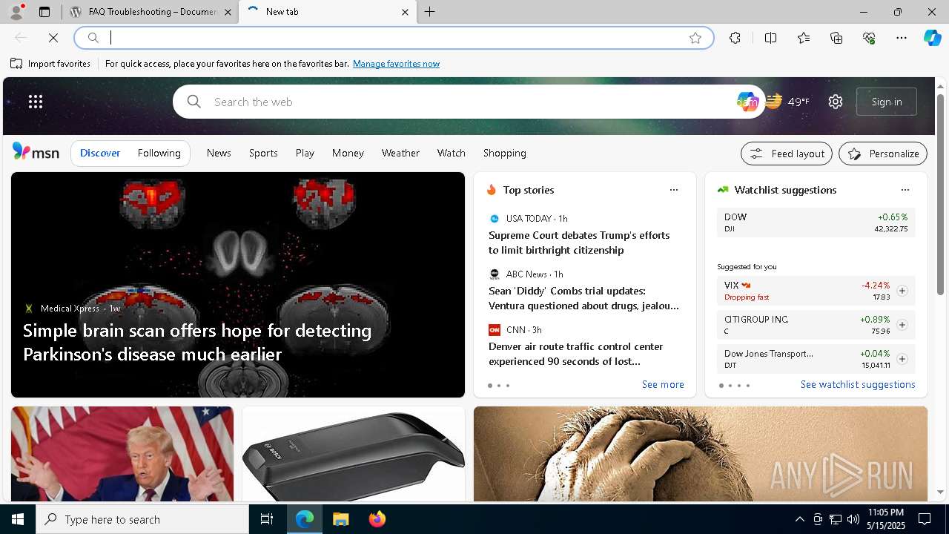Open weather showing 49°F
Viewport: 949px width, 534px height.
(x=787, y=102)
